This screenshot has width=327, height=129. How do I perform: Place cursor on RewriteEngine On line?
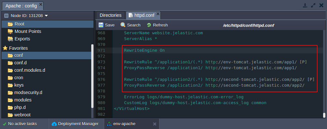(x=144, y=50)
